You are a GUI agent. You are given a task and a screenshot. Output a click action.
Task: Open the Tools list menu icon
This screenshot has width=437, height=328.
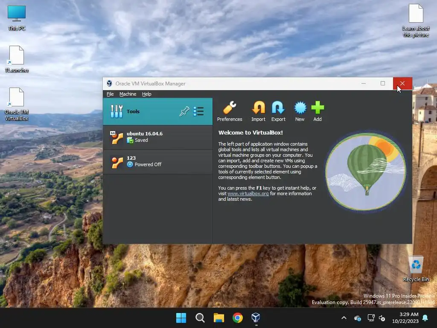coord(199,111)
